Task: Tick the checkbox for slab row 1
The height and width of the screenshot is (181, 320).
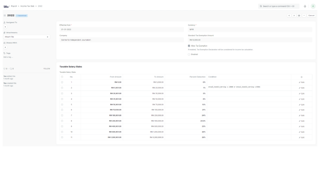Action: pos(62,82)
